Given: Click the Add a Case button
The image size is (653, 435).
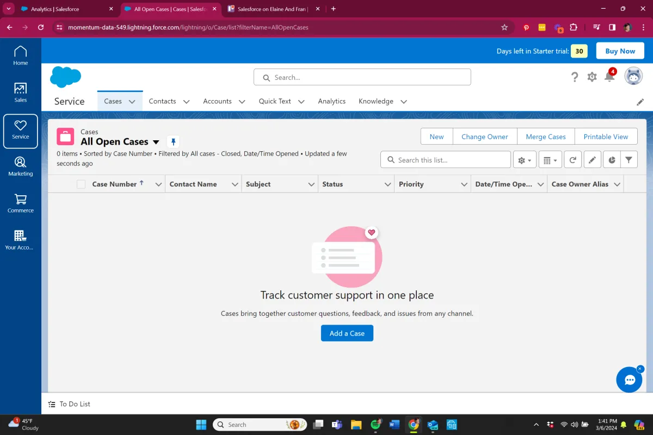Looking at the screenshot, I should point(347,333).
